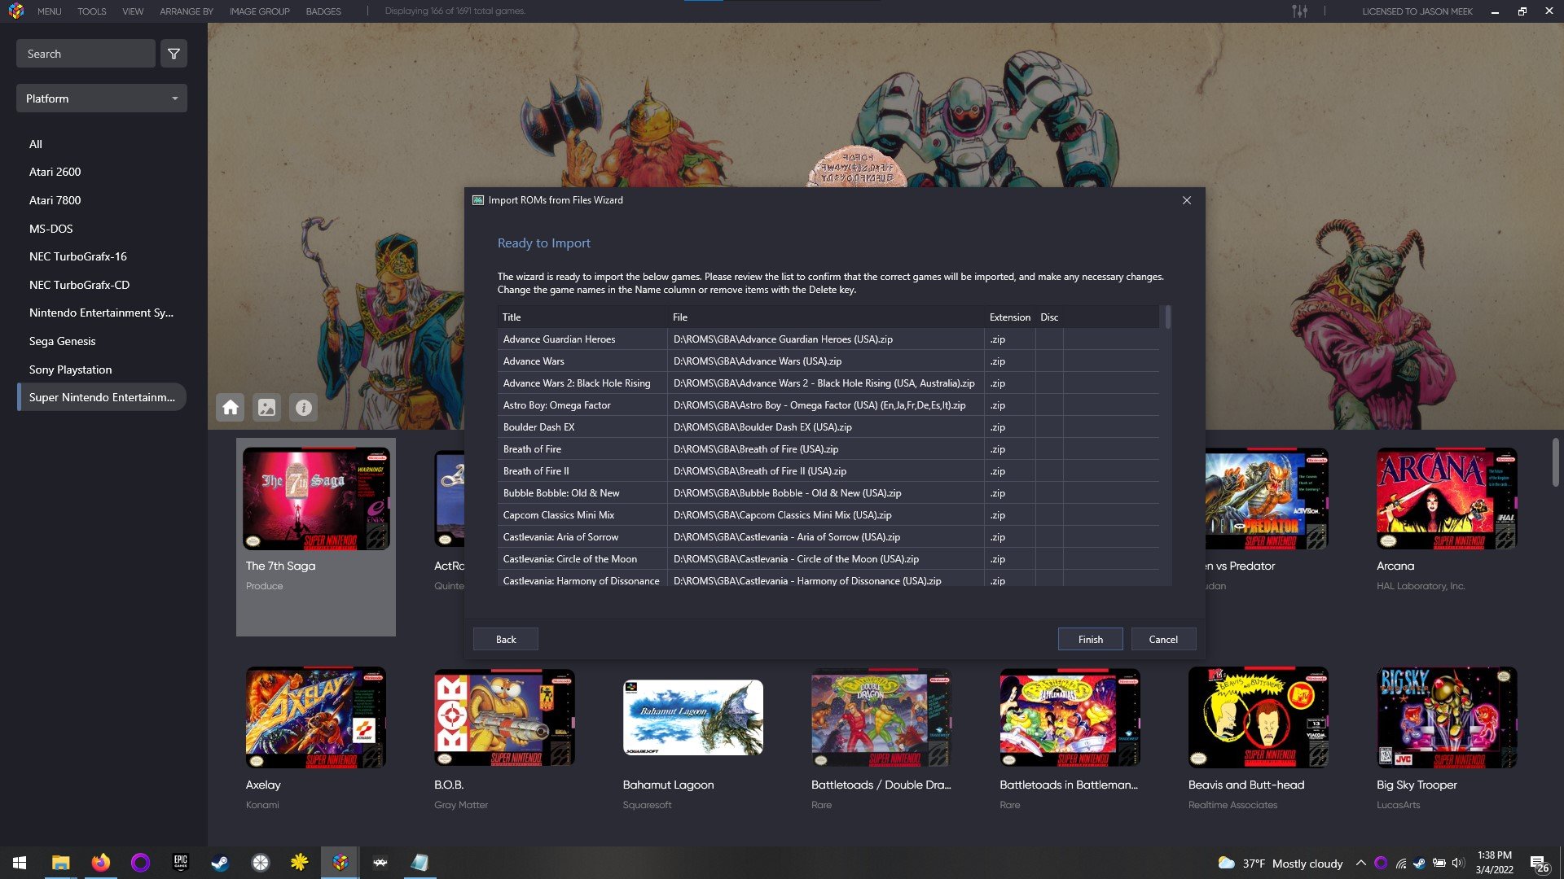1564x879 pixels.
Task: Sort by the Extension column header
Action: [1009, 317]
